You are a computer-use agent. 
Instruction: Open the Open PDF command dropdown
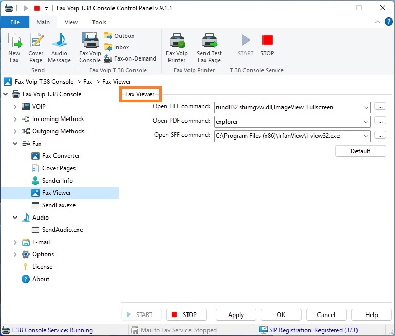(366, 122)
